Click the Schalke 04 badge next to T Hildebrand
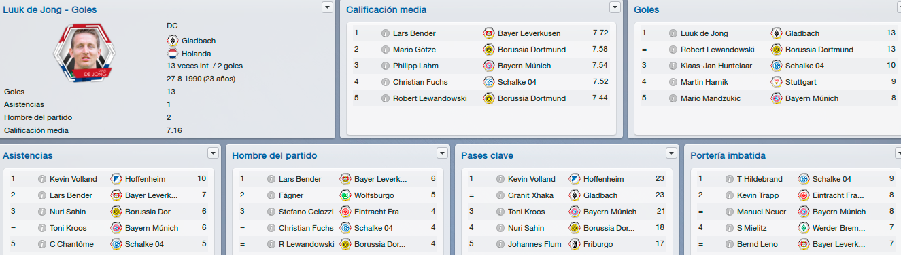 (803, 180)
